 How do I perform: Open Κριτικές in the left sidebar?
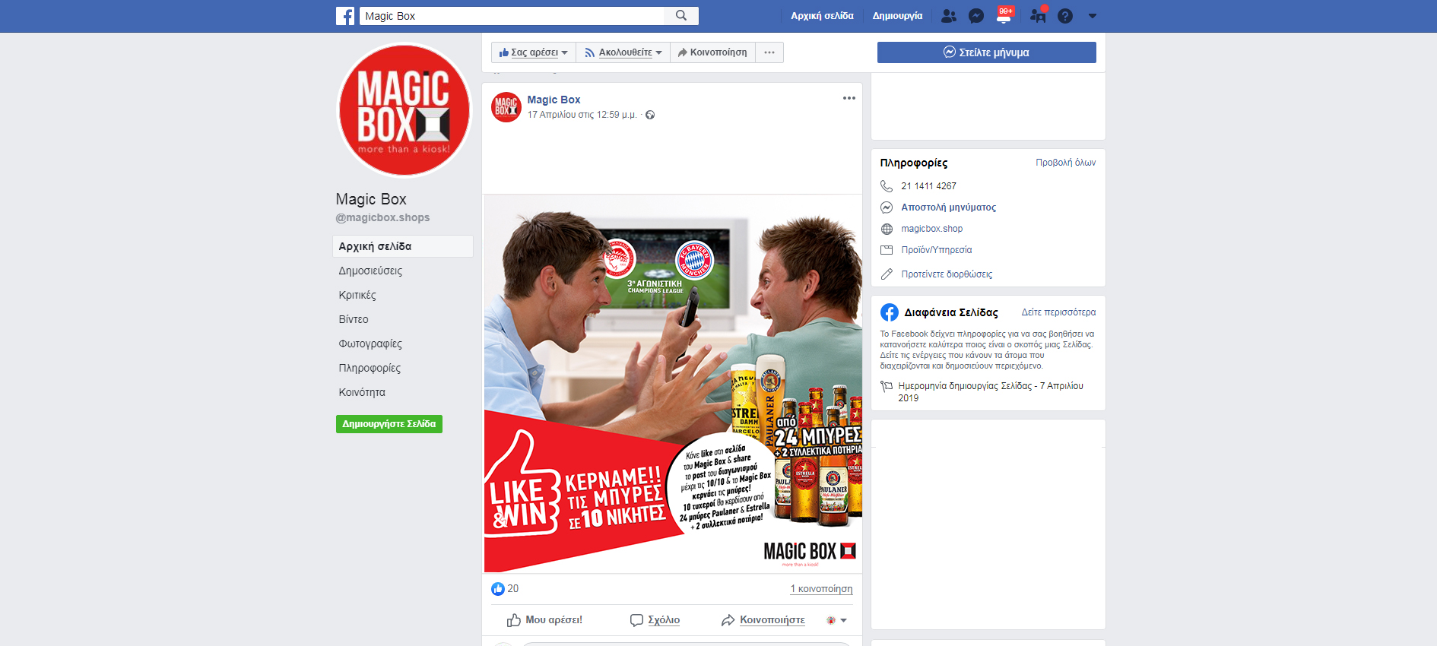click(x=357, y=295)
